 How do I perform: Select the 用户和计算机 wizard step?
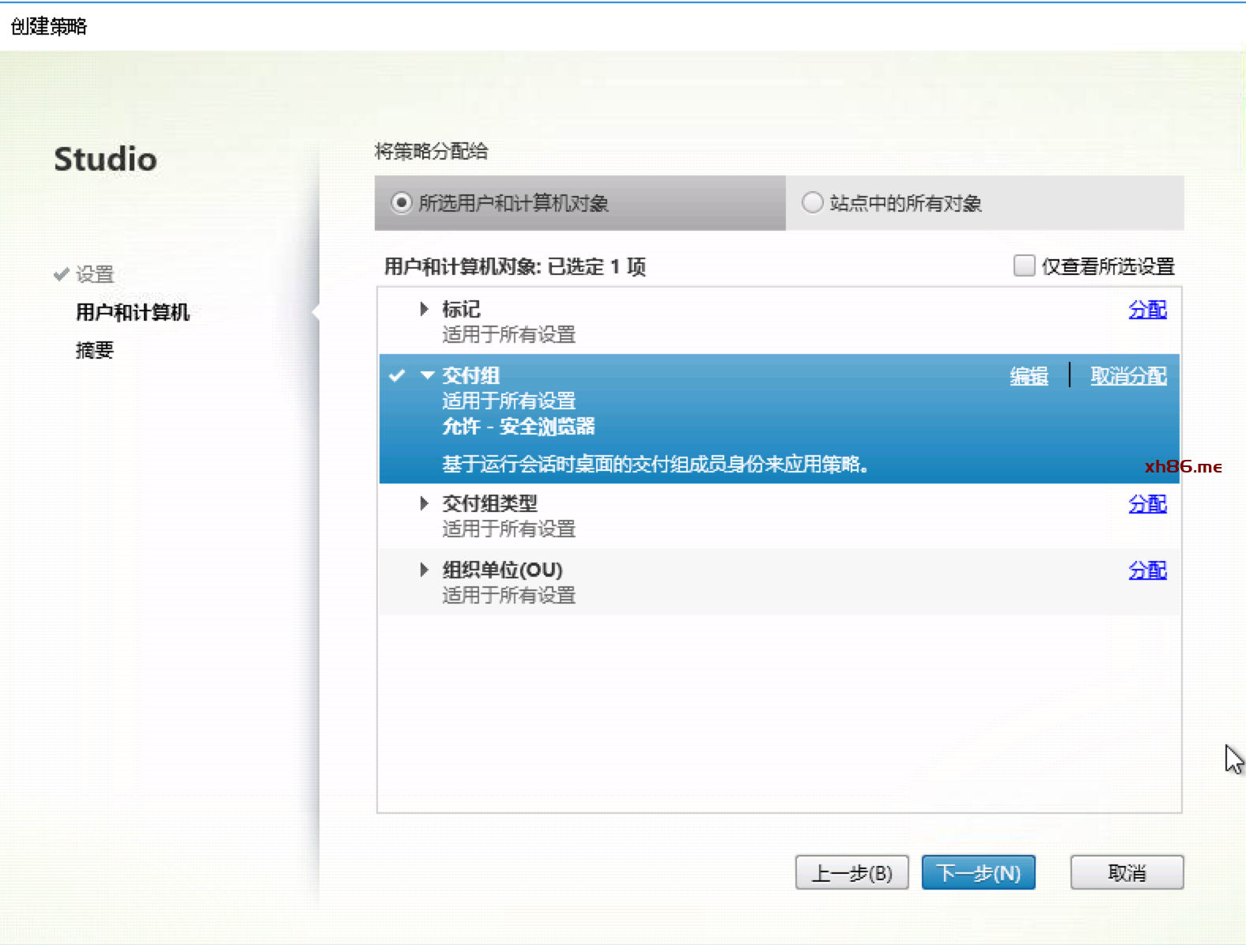click(133, 312)
